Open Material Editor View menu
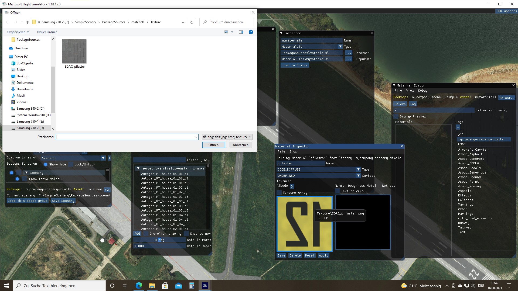 pyautogui.click(x=410, y=91)
